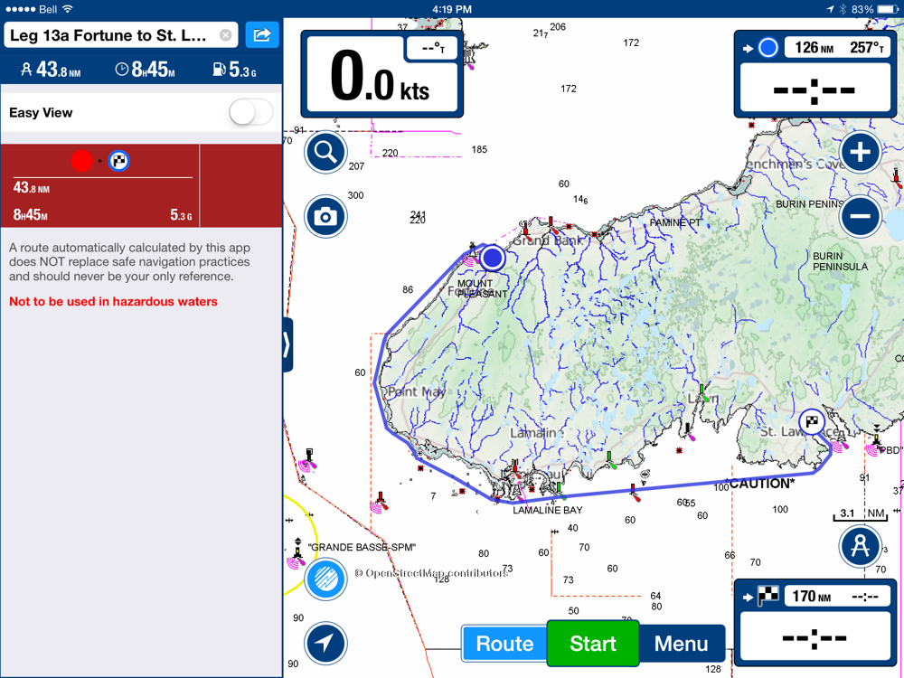Zoom in with the plus button
Screen dimensions: 904x678
pyautogui.click(x=860, y=153)
